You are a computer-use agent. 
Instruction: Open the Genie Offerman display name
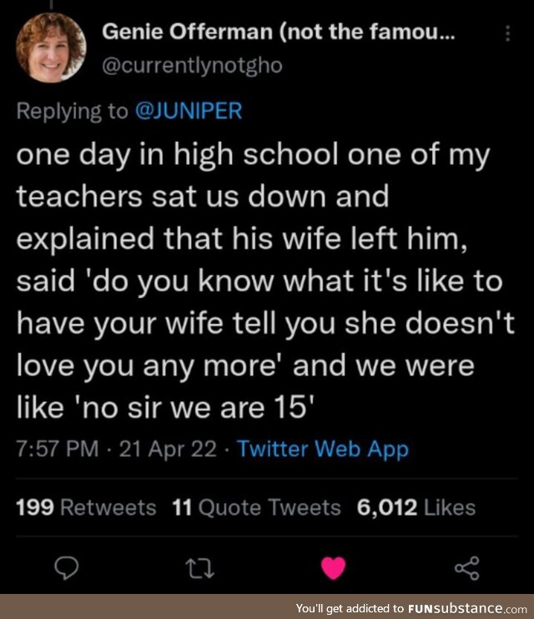tap(280, 33)
